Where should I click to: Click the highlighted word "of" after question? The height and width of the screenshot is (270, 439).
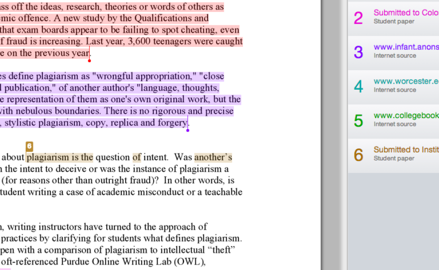click(x=137, y=157)
